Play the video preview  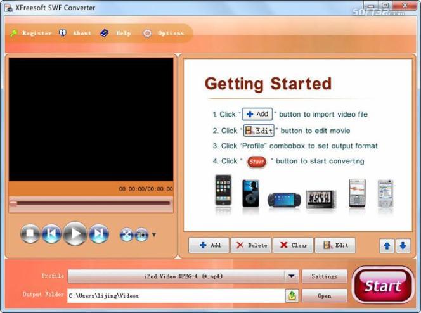tap(75, 234)
